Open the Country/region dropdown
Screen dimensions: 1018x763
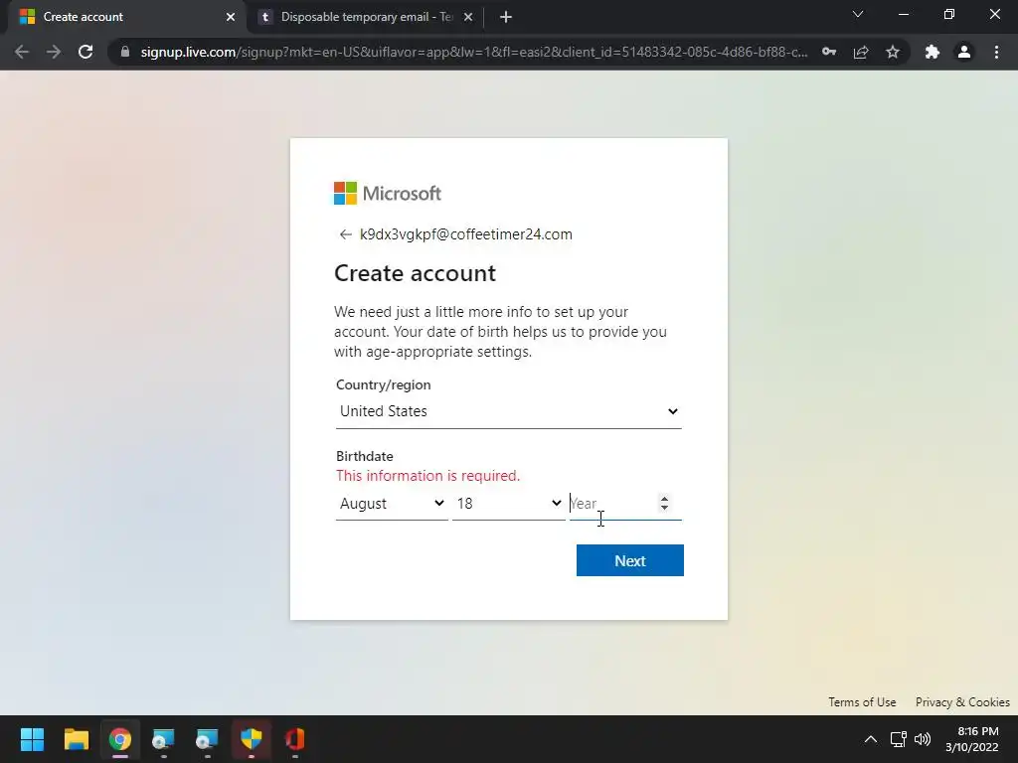coord(508,411)
